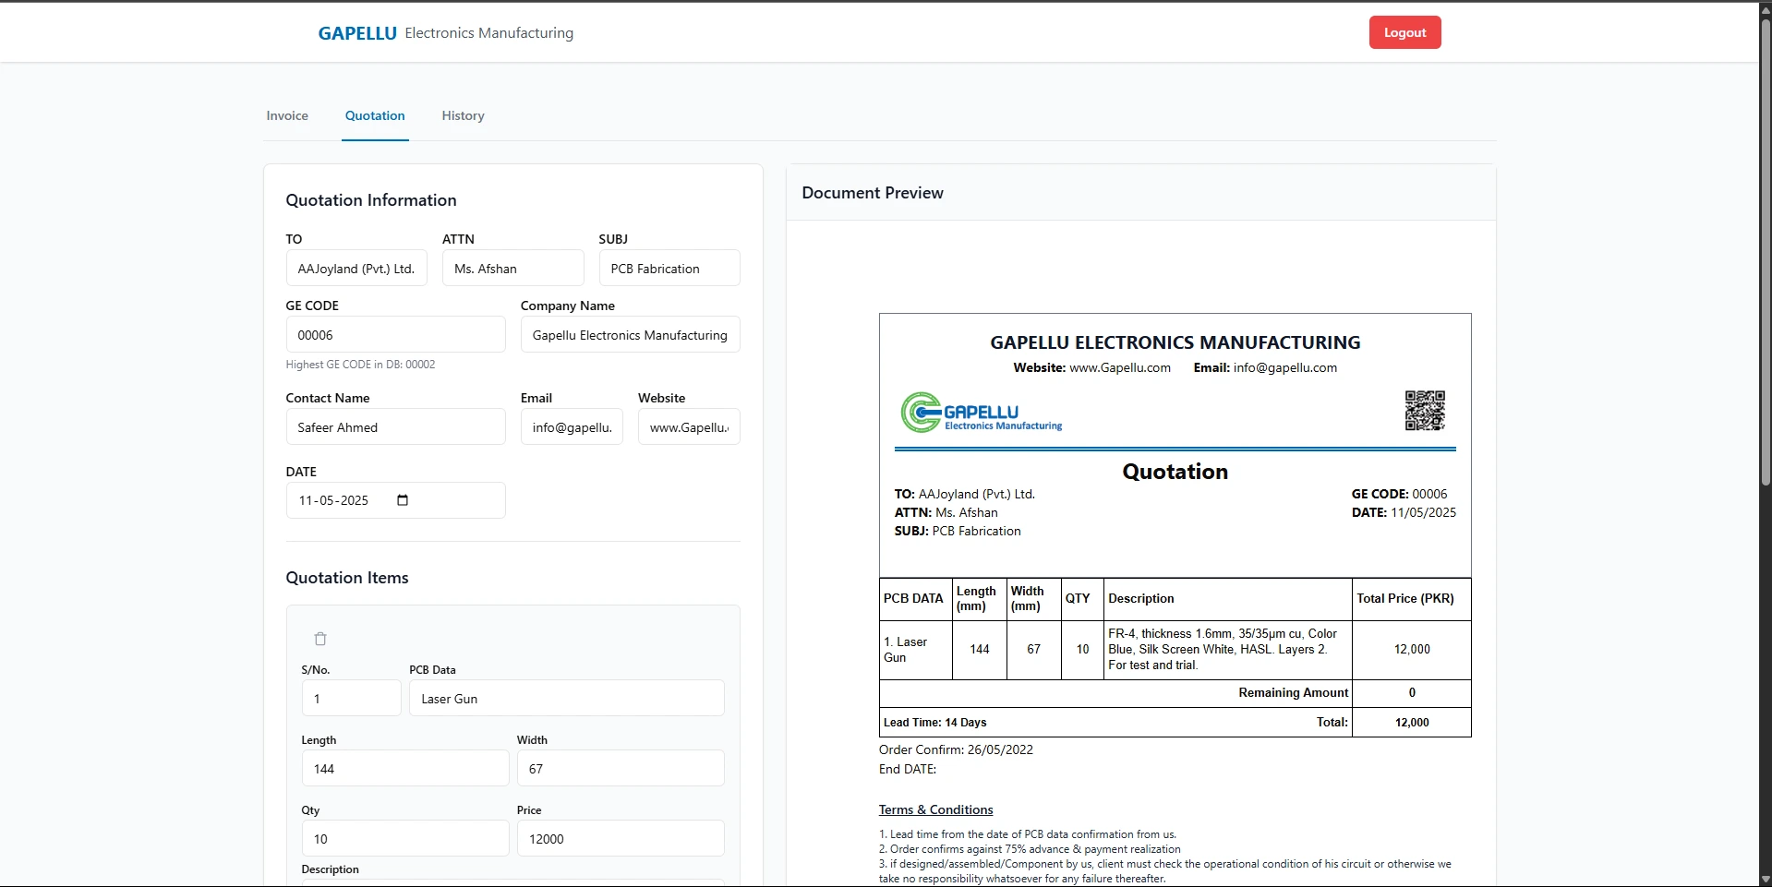Open the History tab
This screenshot has height=887, width=1772.
pos(463,115)
